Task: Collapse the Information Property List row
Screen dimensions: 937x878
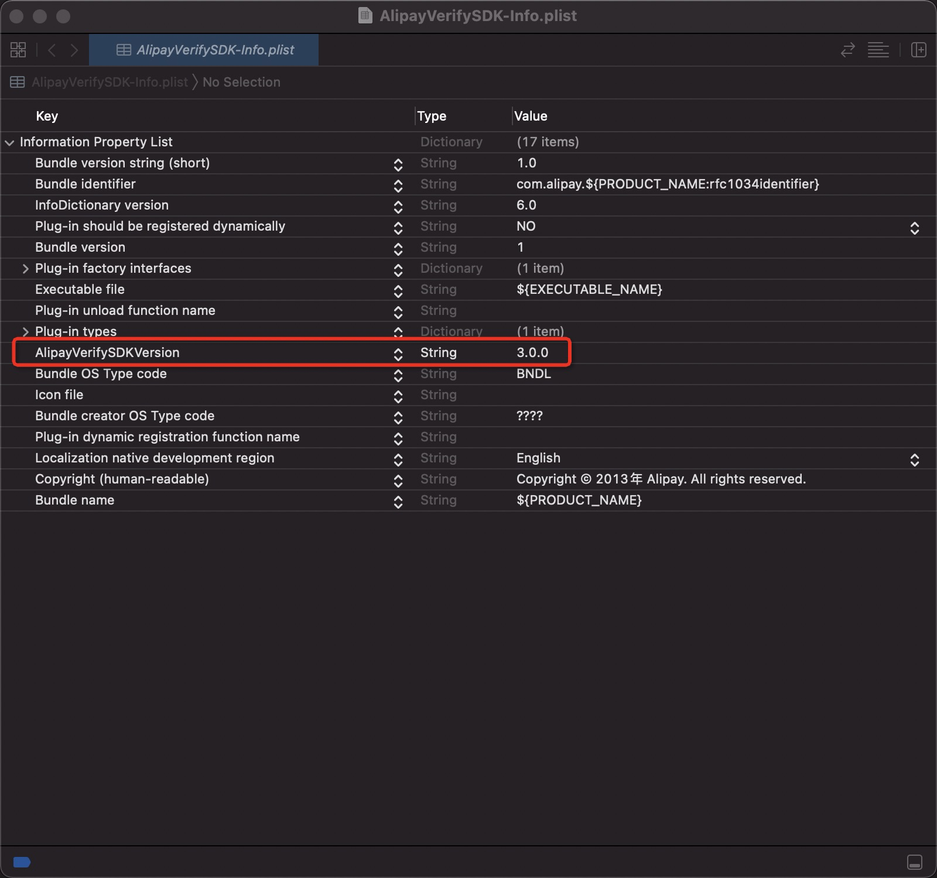Action: (9, 142)
